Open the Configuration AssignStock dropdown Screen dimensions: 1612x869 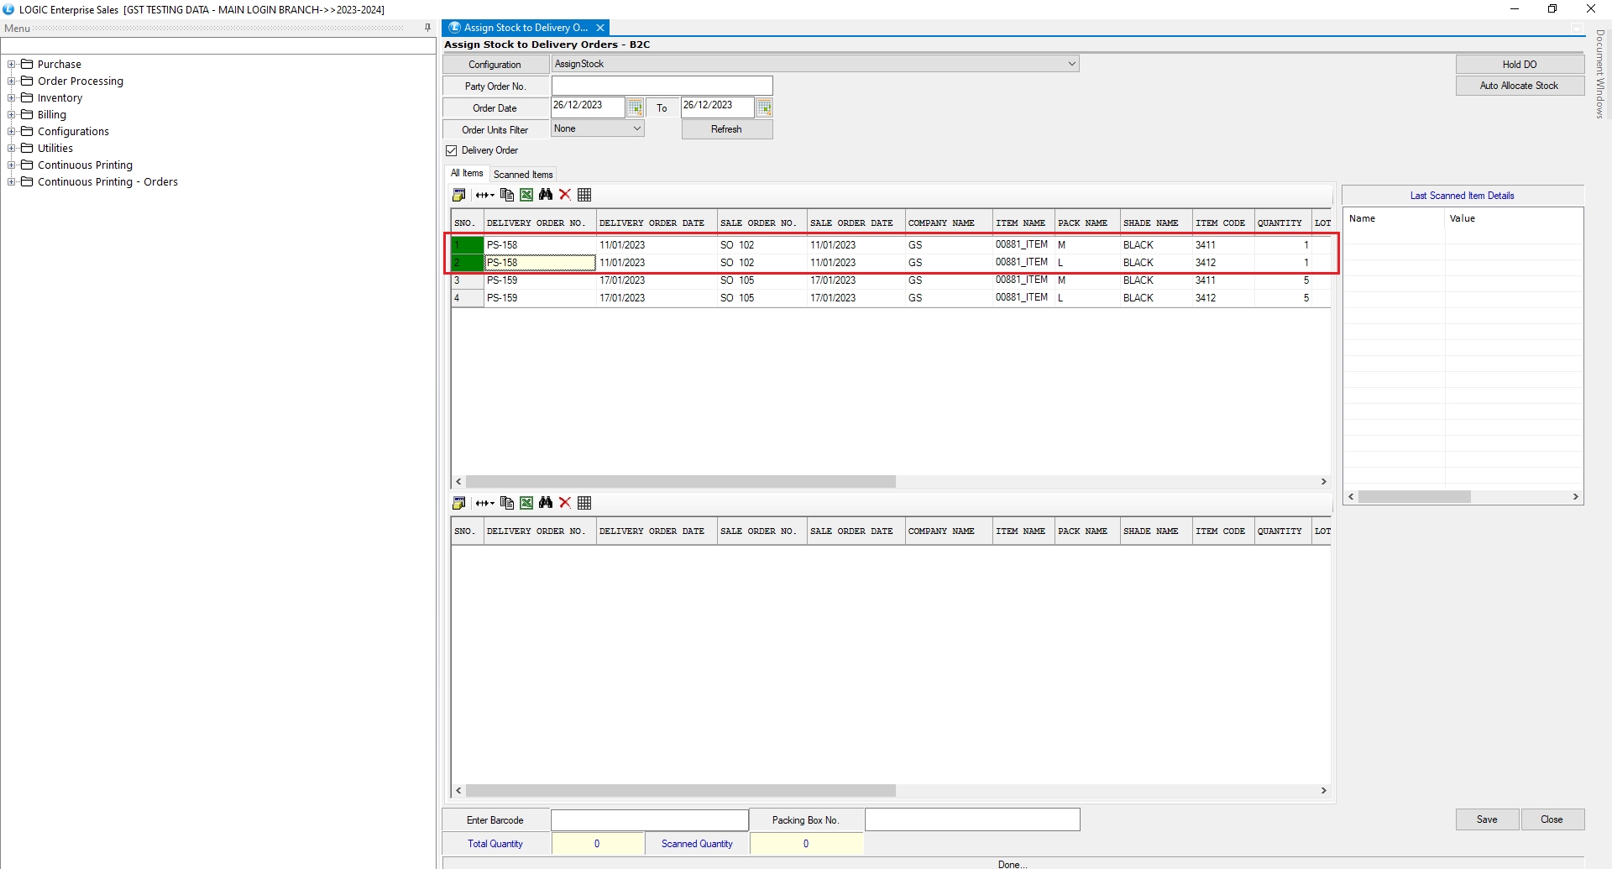pos(1071,64)
